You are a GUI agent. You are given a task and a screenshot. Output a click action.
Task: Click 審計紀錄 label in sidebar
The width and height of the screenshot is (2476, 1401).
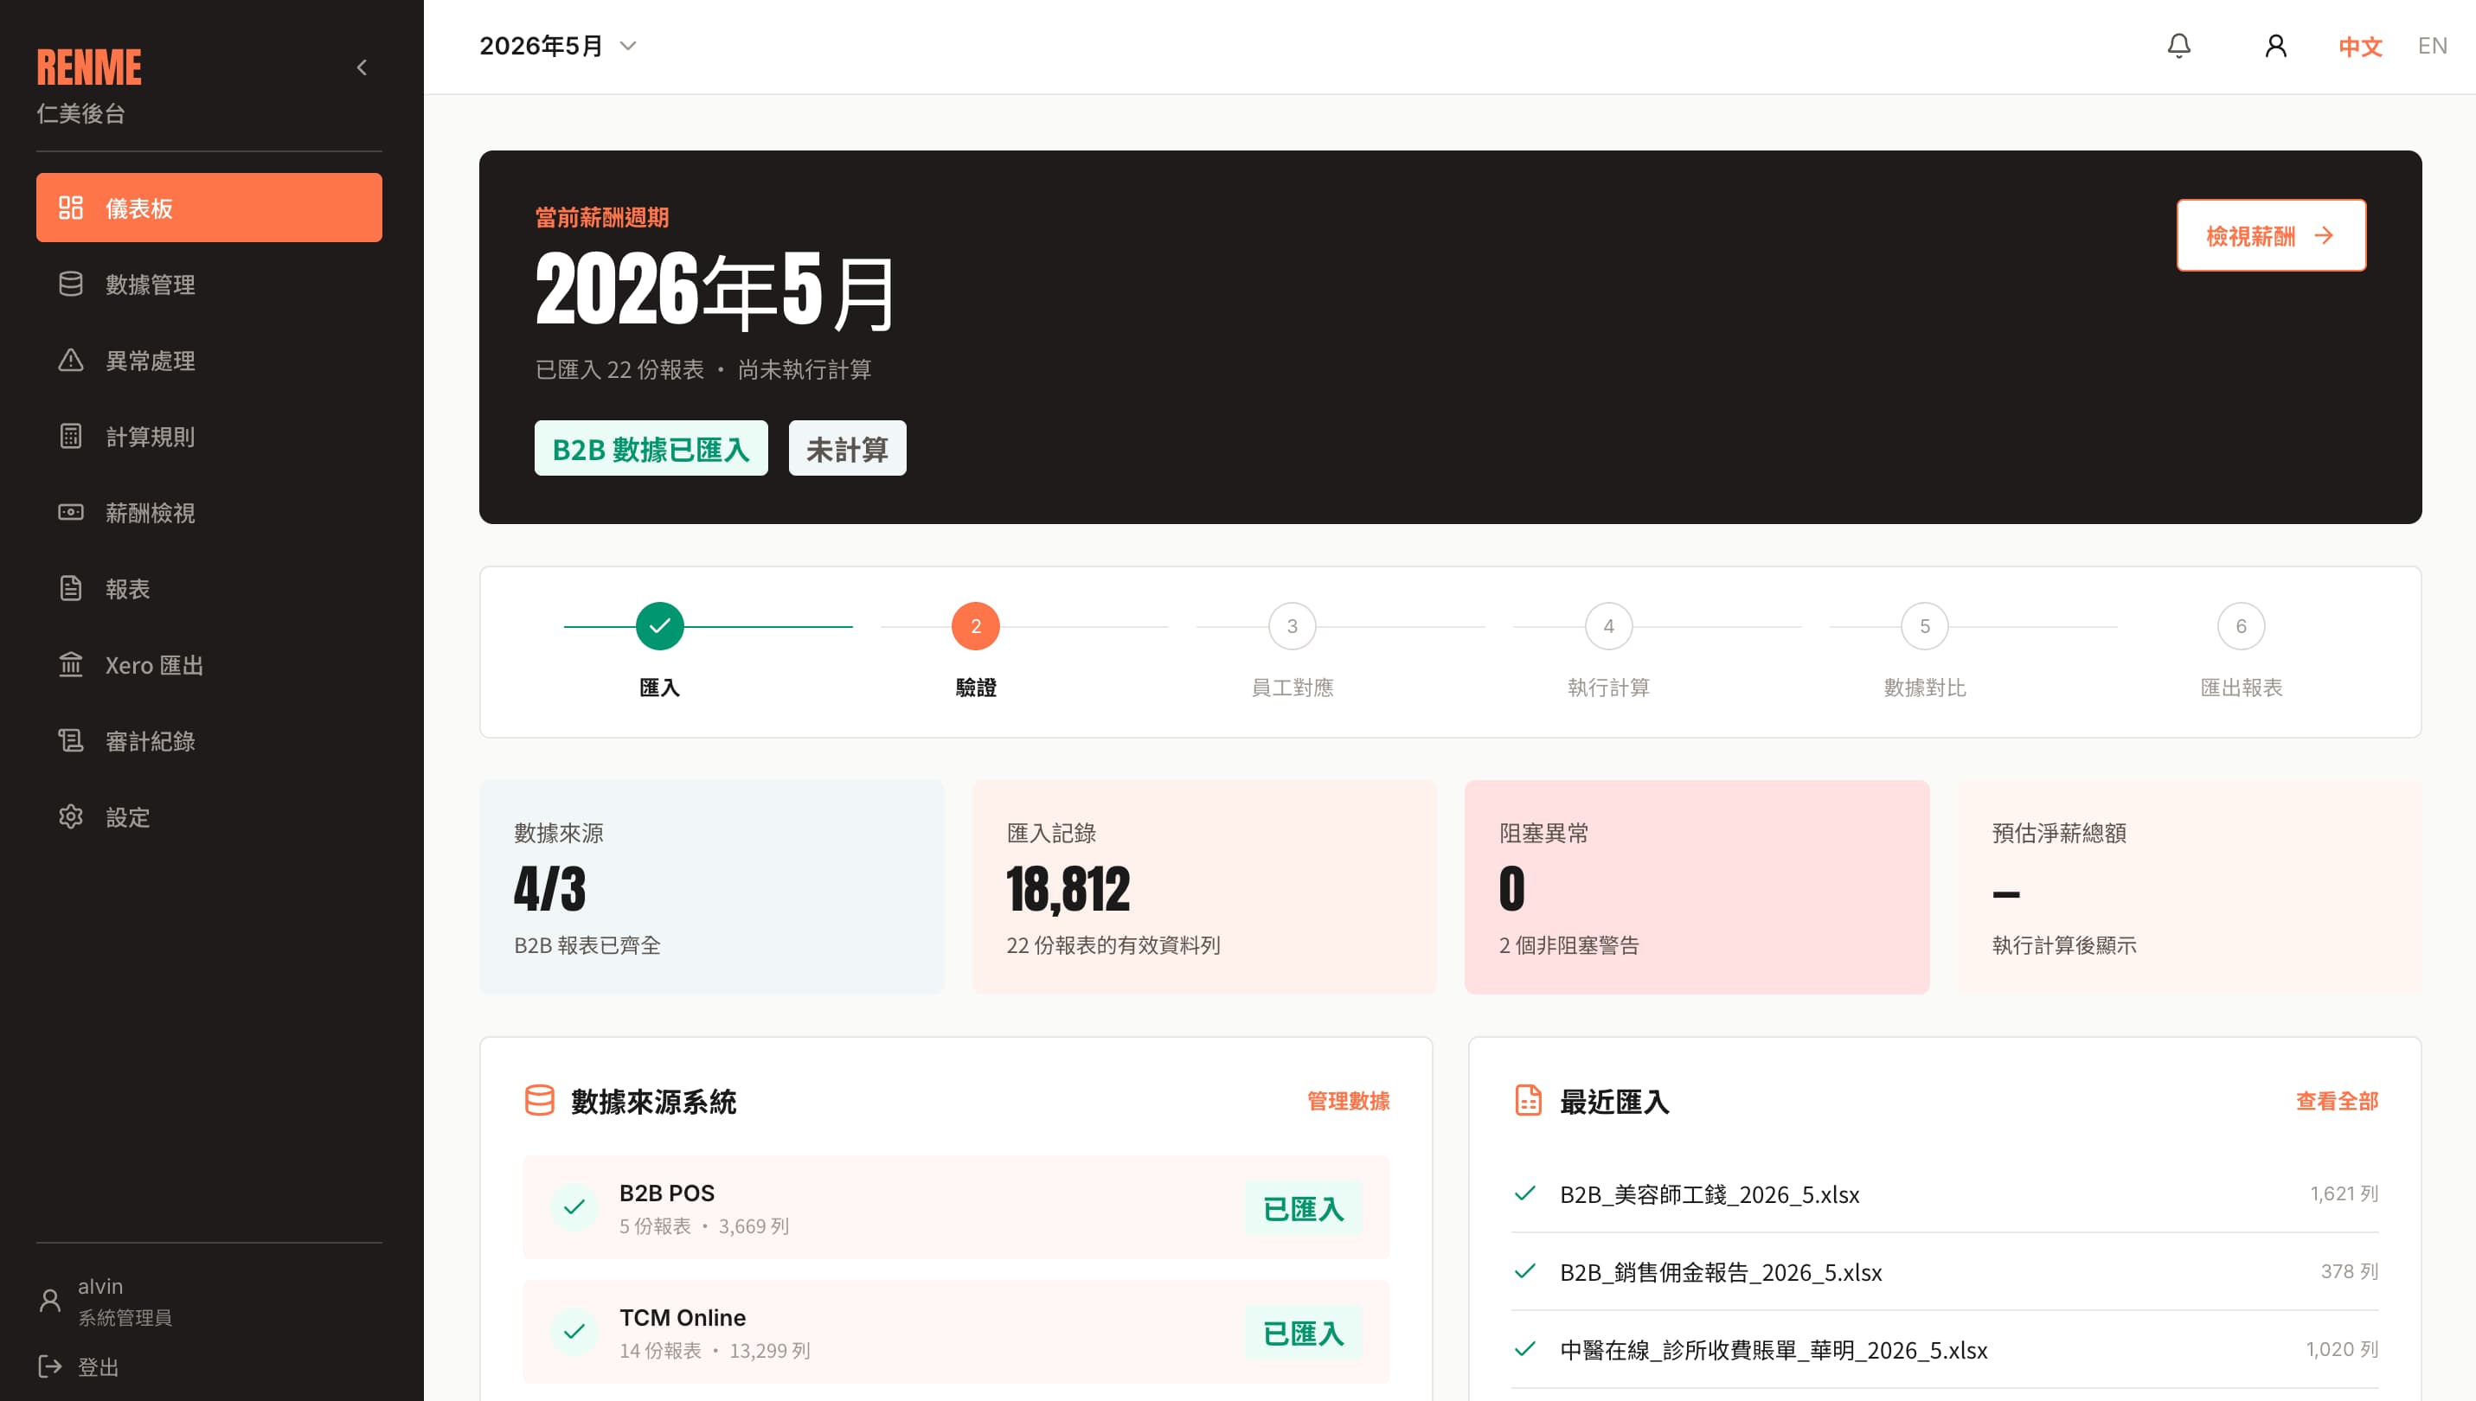pyautogui.click(x=151, y=741)
